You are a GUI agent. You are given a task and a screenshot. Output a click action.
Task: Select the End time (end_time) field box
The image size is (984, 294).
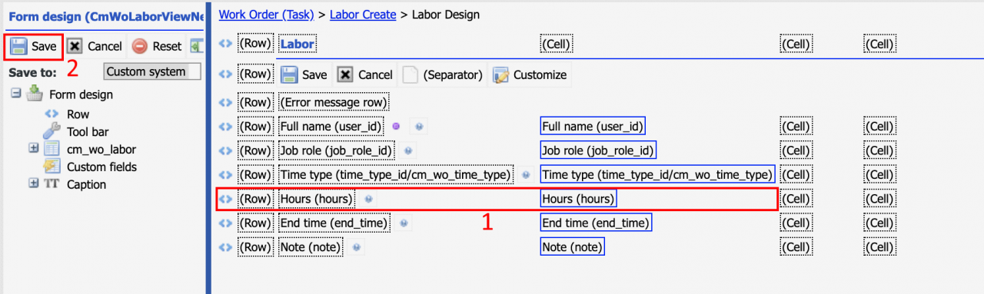pos(596,223)
